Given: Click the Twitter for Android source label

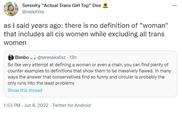Looking at the screenshot, I should [71, 105].
